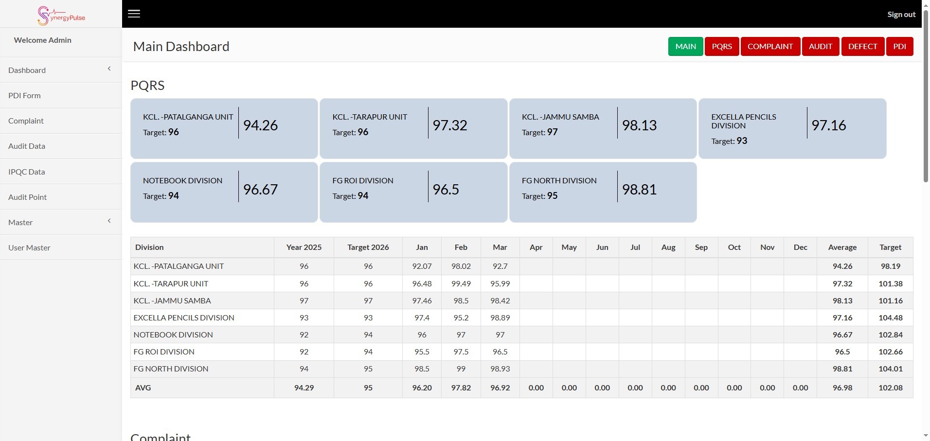Click the page vertical scrollbar
The height and width of the screenshot is (441, 930).
pos(926,96)
